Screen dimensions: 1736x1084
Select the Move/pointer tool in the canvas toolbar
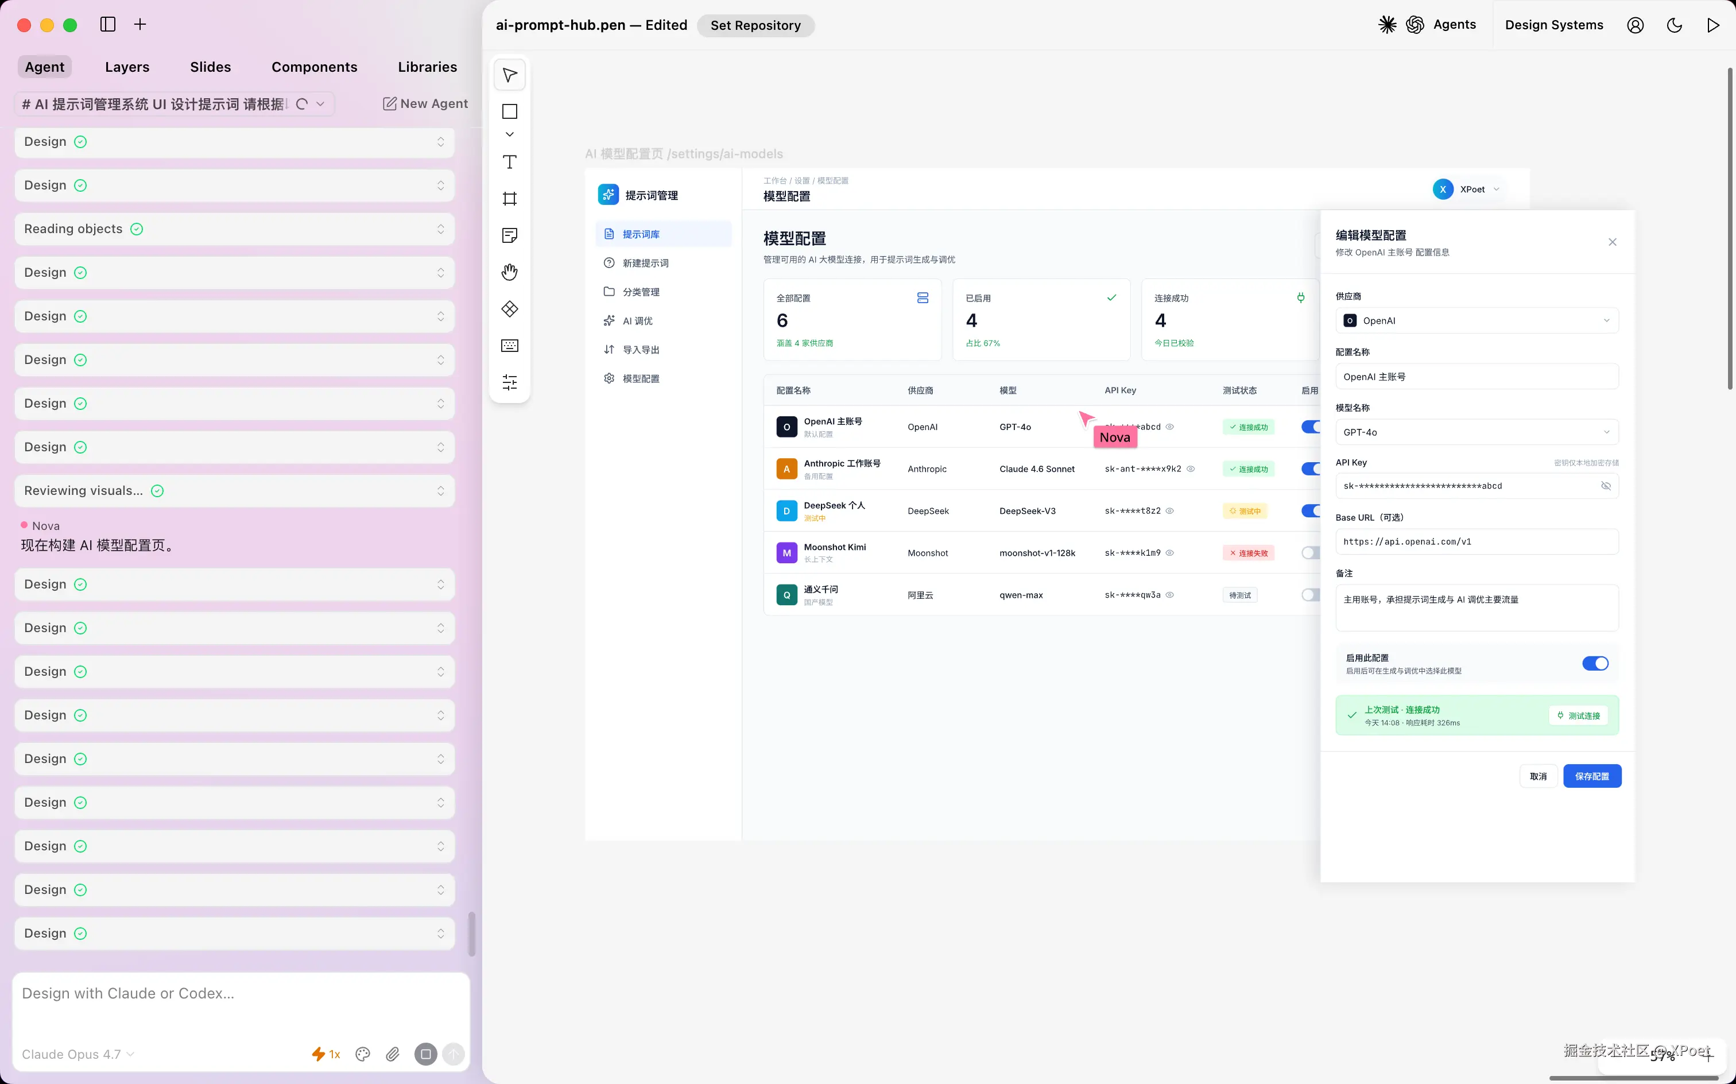click(x=510, y=75)
